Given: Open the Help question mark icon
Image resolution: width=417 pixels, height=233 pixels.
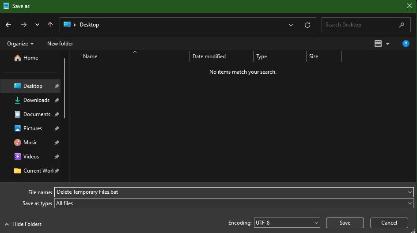Looking at the screenshot, I should click(x=406, y=44).
